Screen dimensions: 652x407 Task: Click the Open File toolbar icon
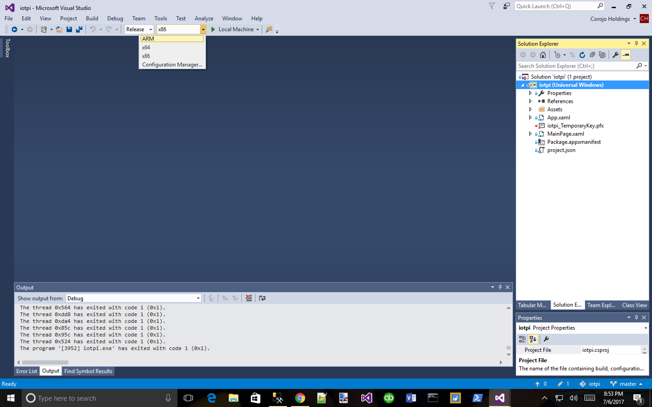tap(59, 29)
